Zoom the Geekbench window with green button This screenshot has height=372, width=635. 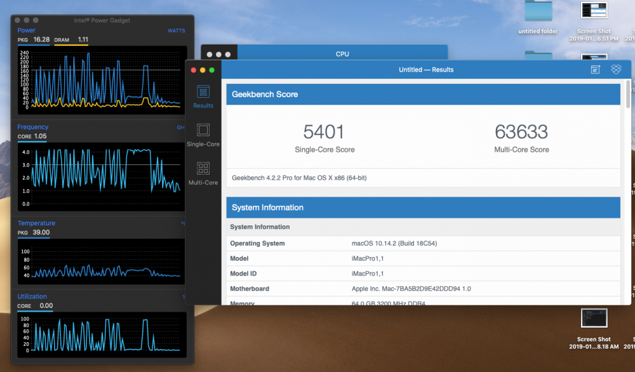212,70
